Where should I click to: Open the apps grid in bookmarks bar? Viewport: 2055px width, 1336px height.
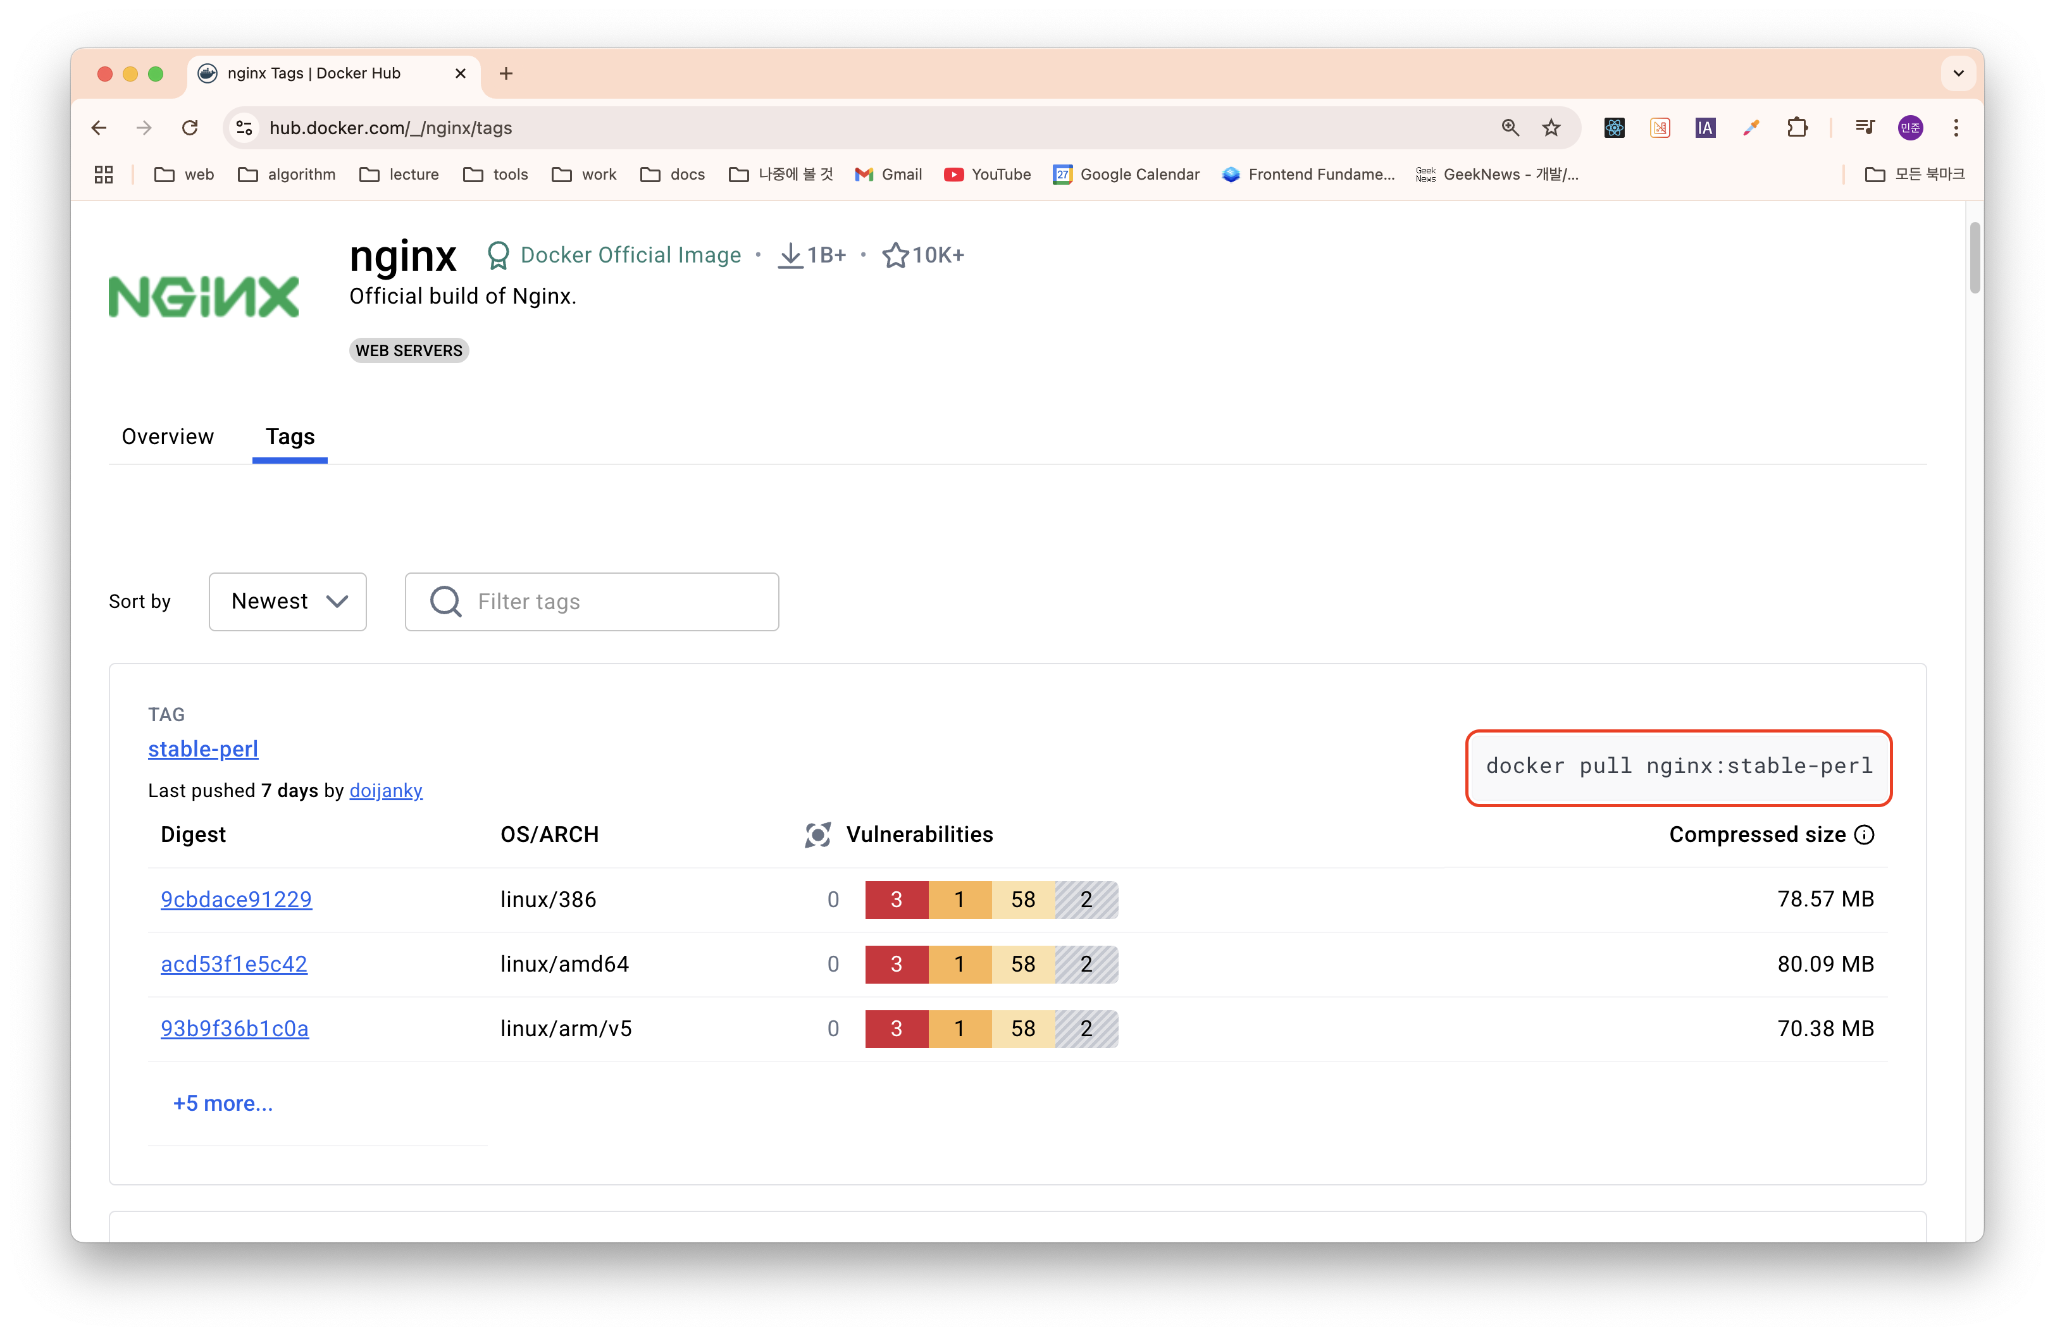104,175
